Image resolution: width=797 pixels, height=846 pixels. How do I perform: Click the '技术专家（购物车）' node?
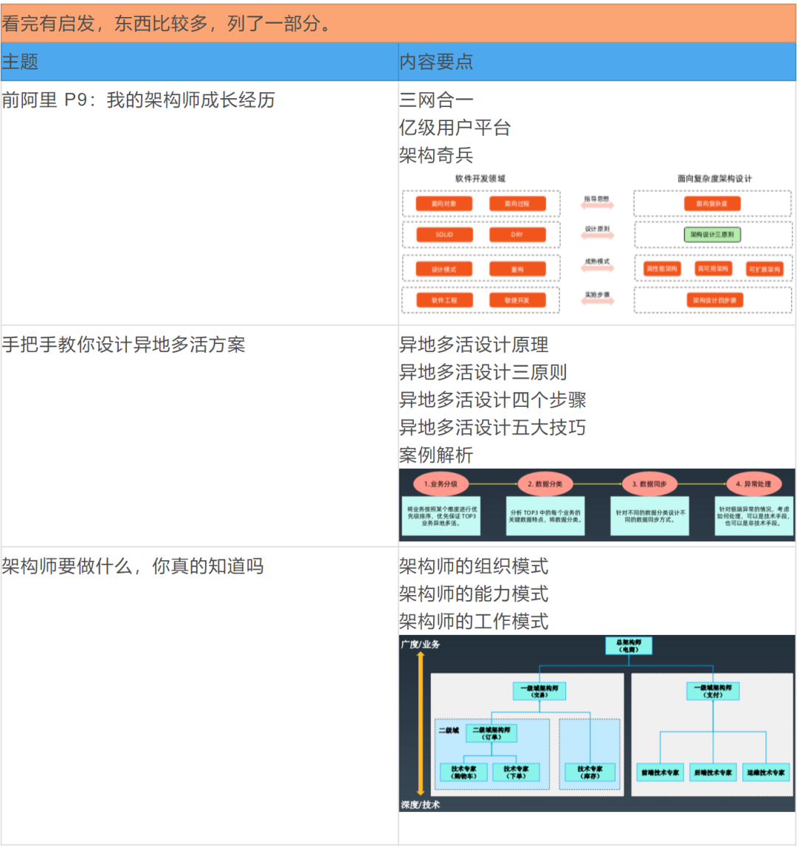463,772
